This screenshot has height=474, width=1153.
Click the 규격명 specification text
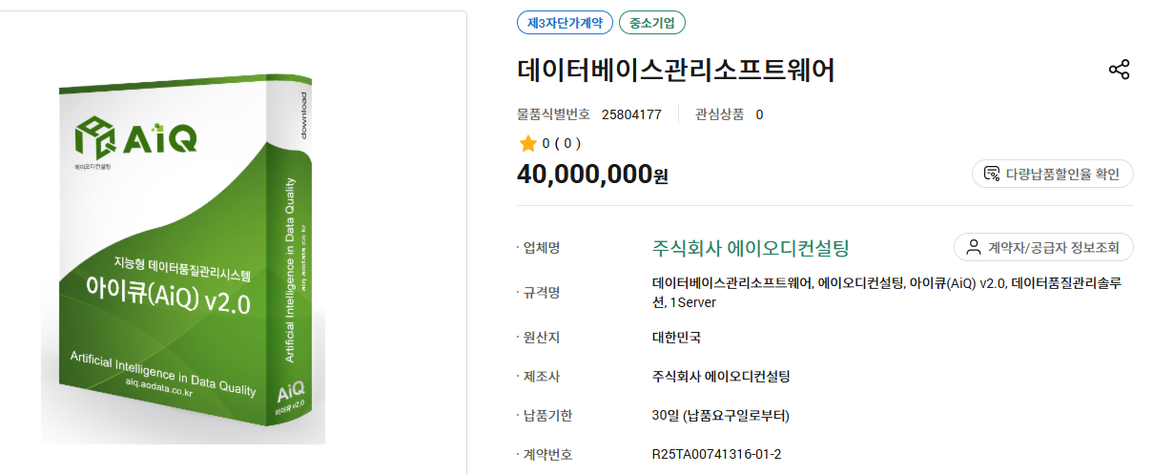[x=886, y=292]
